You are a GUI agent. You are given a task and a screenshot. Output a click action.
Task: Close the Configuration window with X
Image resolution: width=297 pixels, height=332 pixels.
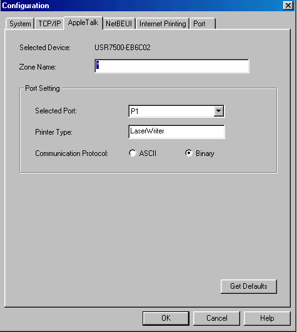coord(288,5)
